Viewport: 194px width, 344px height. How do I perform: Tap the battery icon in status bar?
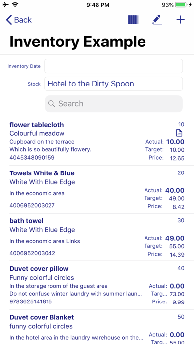(x=181, y=5)
